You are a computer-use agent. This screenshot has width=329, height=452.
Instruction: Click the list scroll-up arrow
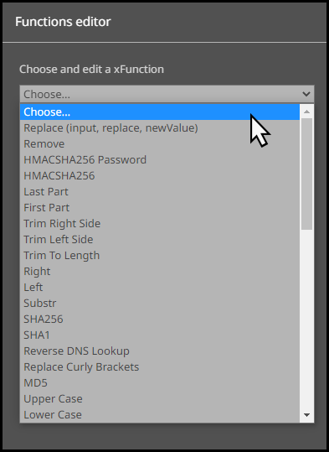307,112
